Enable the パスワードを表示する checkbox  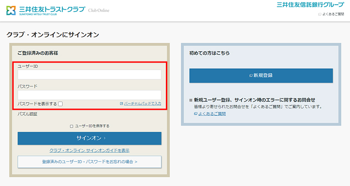pyautogui.click(x=60, y=104)
